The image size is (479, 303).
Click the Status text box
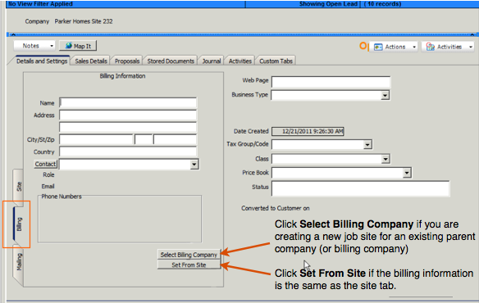coord(360,188)
